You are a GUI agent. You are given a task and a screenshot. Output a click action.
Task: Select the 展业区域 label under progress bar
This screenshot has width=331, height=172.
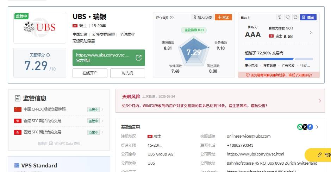coord(251,66)
